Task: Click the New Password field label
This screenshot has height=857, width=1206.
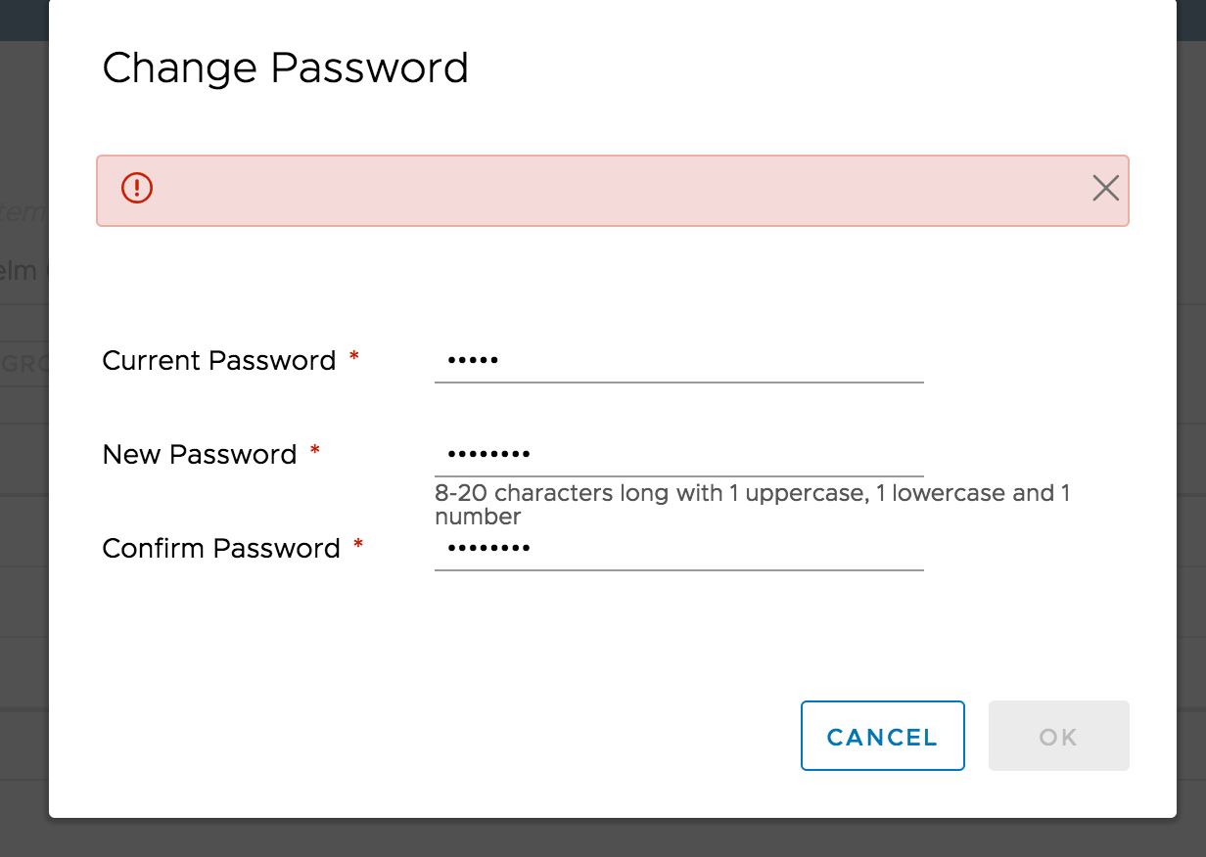Action: pyautogui.click(x=201, y=454)
